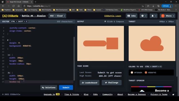Open the #22 - Cloud target dropdown

click(x=57, y=16)
